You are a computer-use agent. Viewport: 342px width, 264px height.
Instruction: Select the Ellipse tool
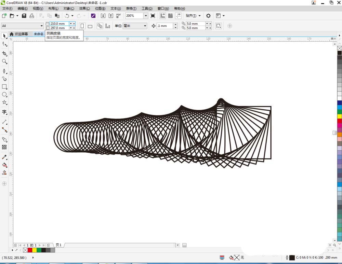[x=4, y=95]
